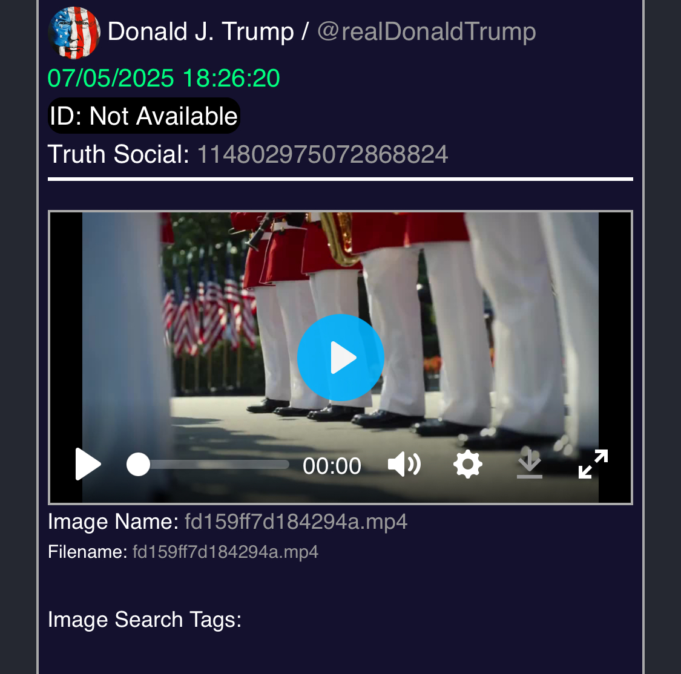Mute the video with the speaker icon

(404, 465)
